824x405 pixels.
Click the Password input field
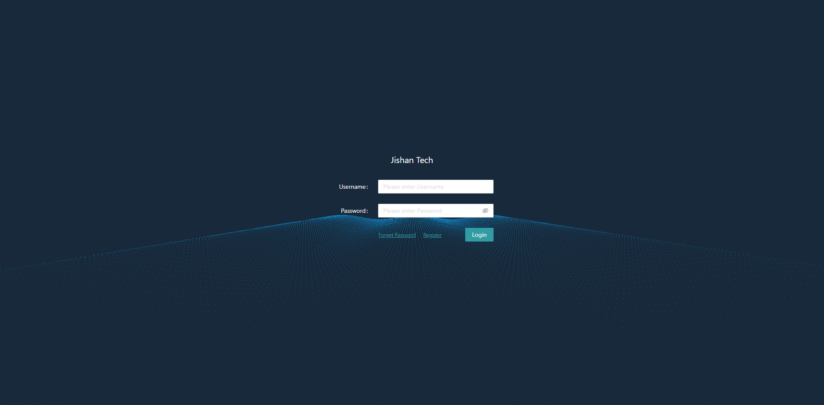(436, 211)
